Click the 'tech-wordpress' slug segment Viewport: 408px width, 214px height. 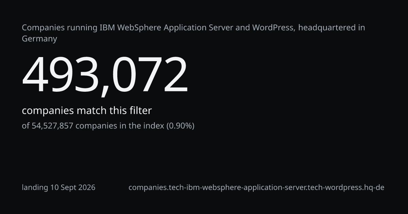click(334, 188)
